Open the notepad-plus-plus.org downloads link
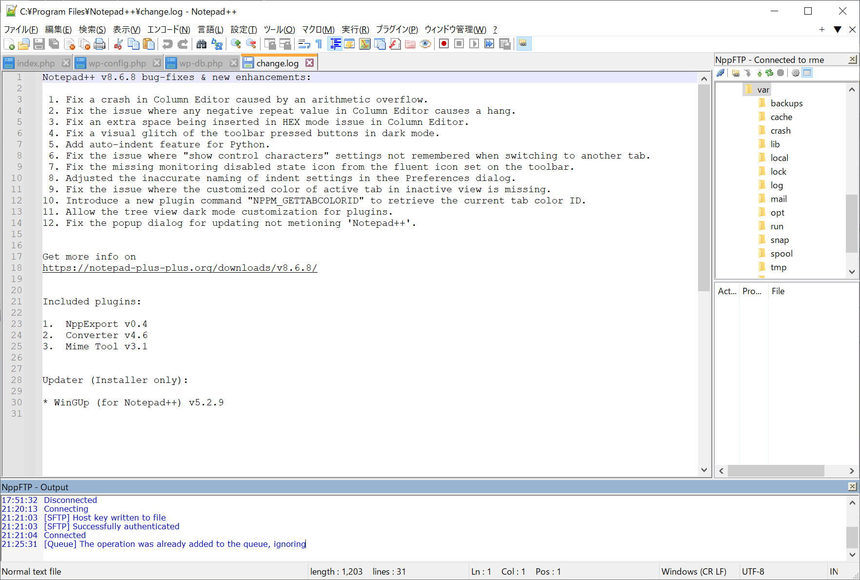This screenshot has height=580, width=860. point(180,268)
